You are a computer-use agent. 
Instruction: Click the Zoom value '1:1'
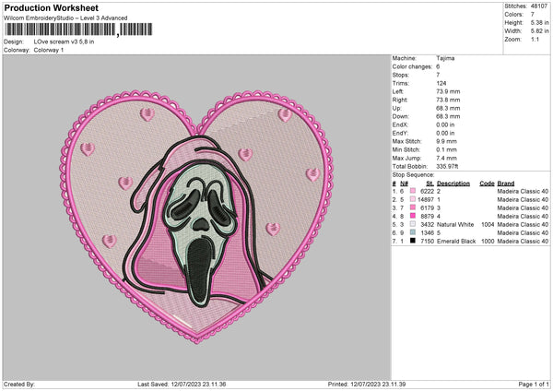535,39
